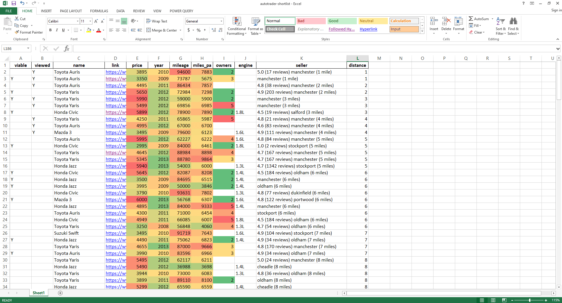Image resolution: width=562 pixels, height=303 pixels.
Task: Open the Toyota Auris link in row 2
Action: [115, 72]
